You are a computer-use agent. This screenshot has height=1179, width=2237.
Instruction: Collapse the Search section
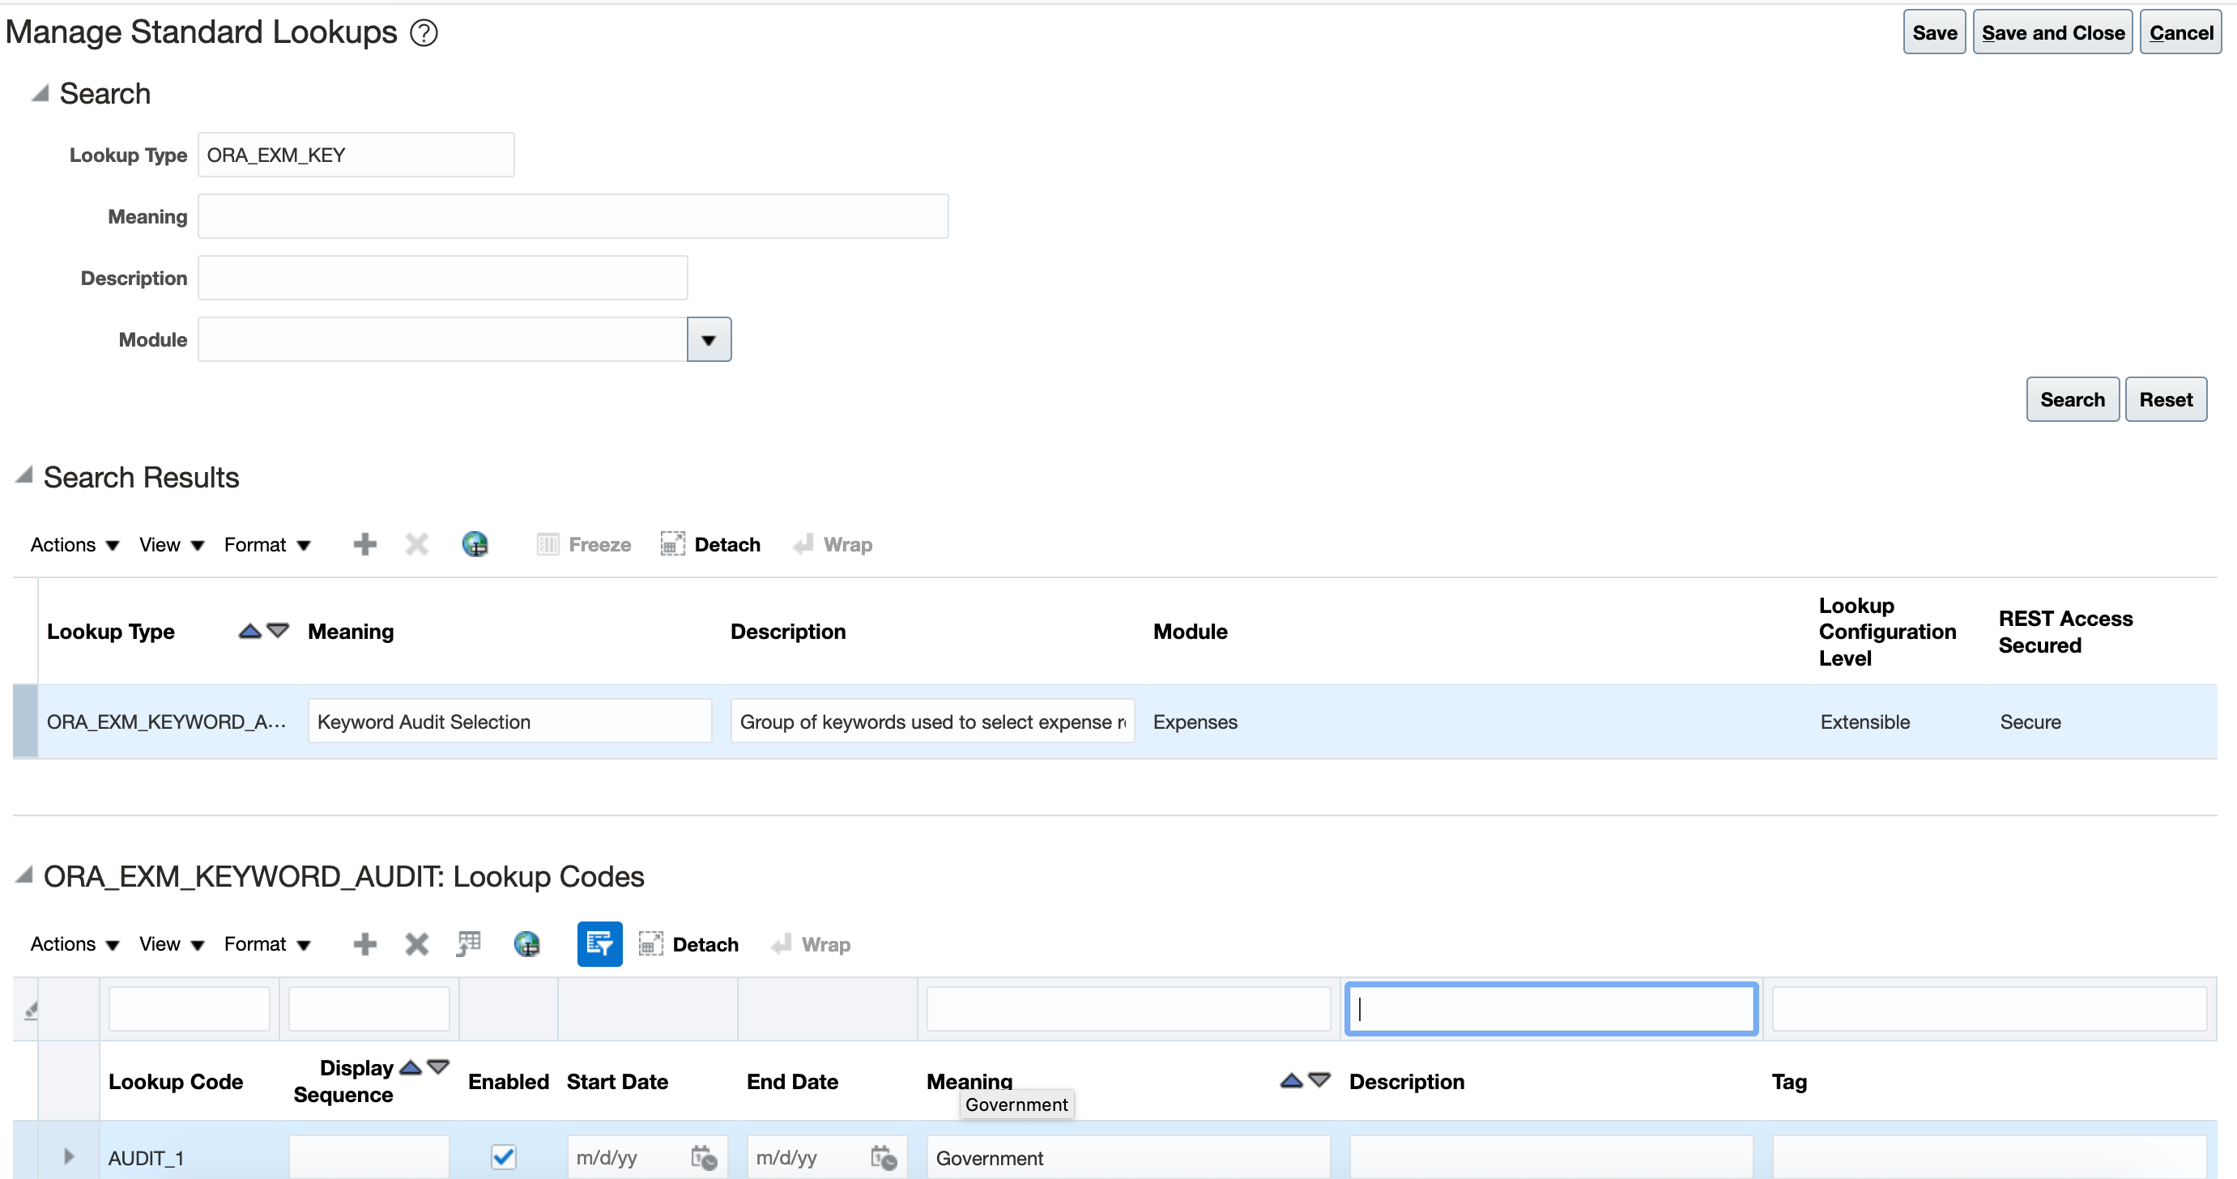coord(40,93)
